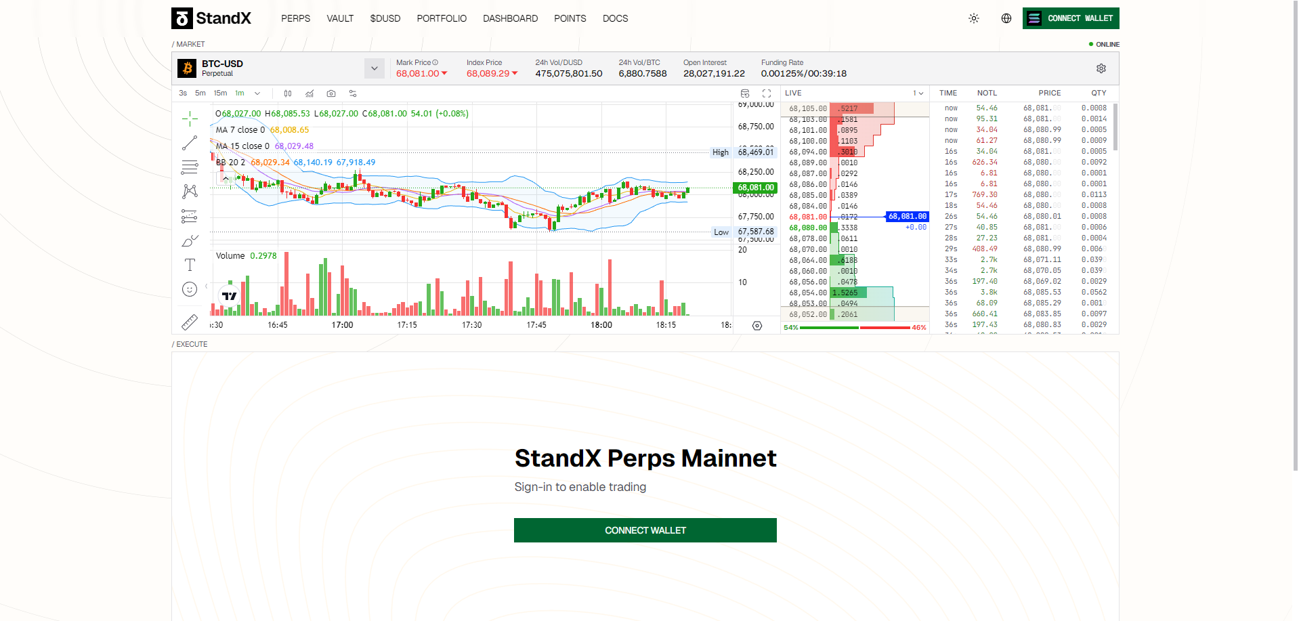Select the trend line drawing tool
The width and height of the screenshot is (1299, 621).
[x=190, y=143]
